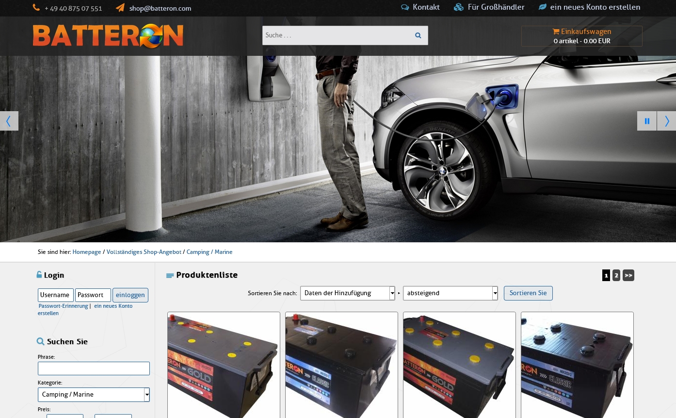The height and width of the screenshot is (418, 676).
Task: Advance to next slide with right arrow
Action: coord(667,121)
